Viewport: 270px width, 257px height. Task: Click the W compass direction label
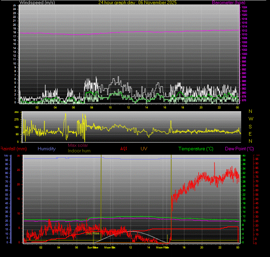(250, 119)
